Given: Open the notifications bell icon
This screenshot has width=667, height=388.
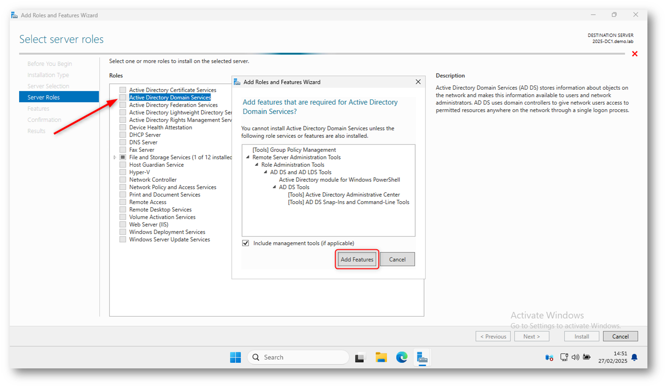Looking at the screenshot, I should coord(634,357).
